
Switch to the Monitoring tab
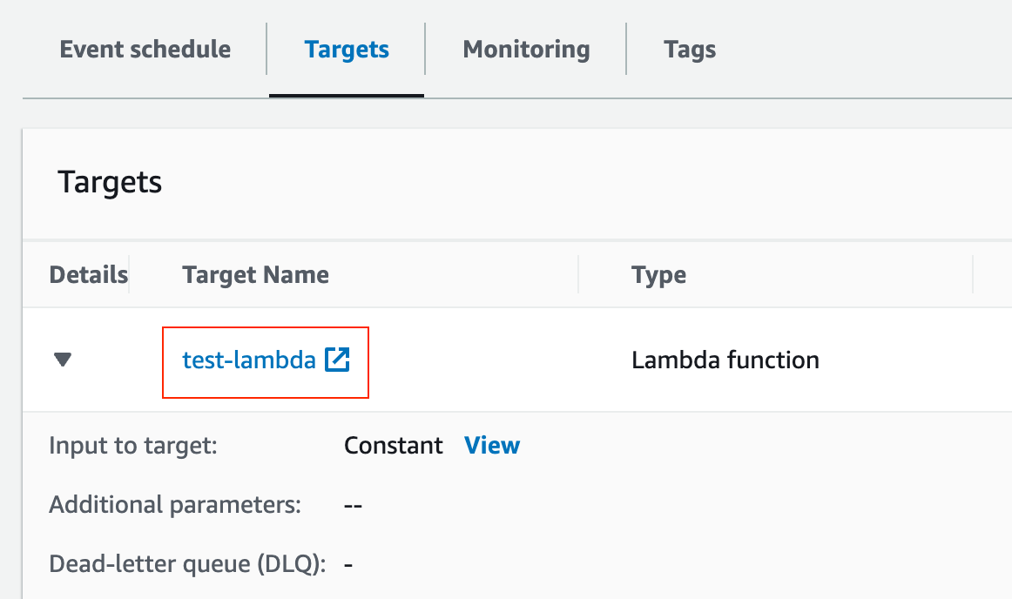coord(526,49)
